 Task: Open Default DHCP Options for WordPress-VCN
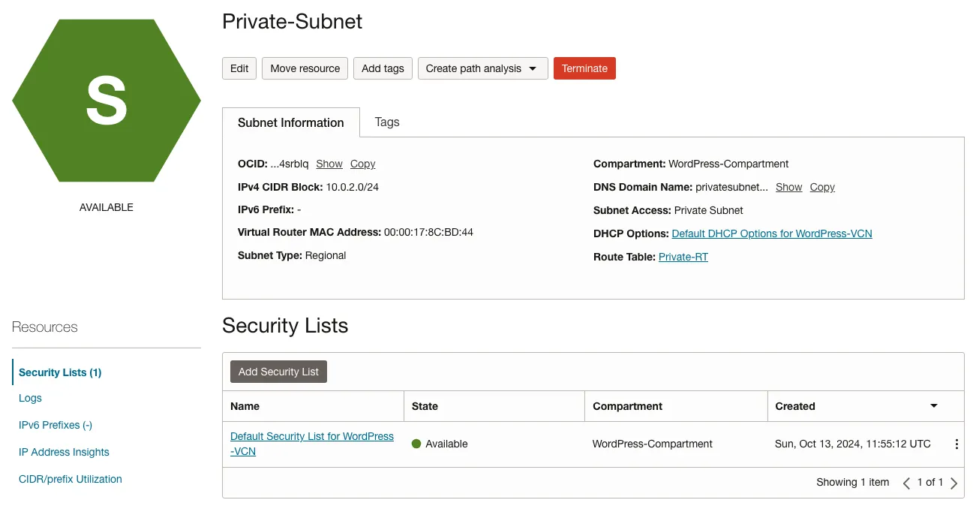(772, 234)
